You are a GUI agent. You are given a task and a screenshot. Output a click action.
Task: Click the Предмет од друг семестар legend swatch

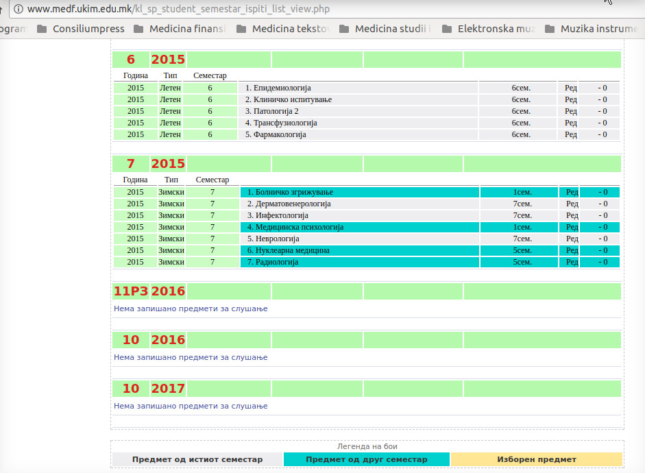pyautogui.click(x=367, y=459)
